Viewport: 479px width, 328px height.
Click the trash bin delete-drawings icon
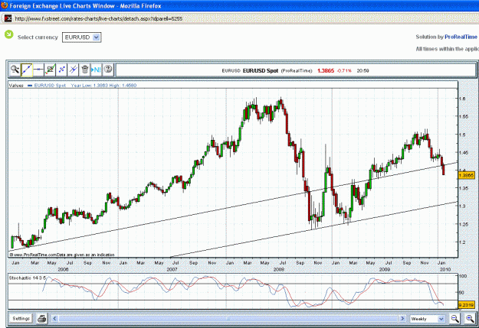(x=84, y=70)
